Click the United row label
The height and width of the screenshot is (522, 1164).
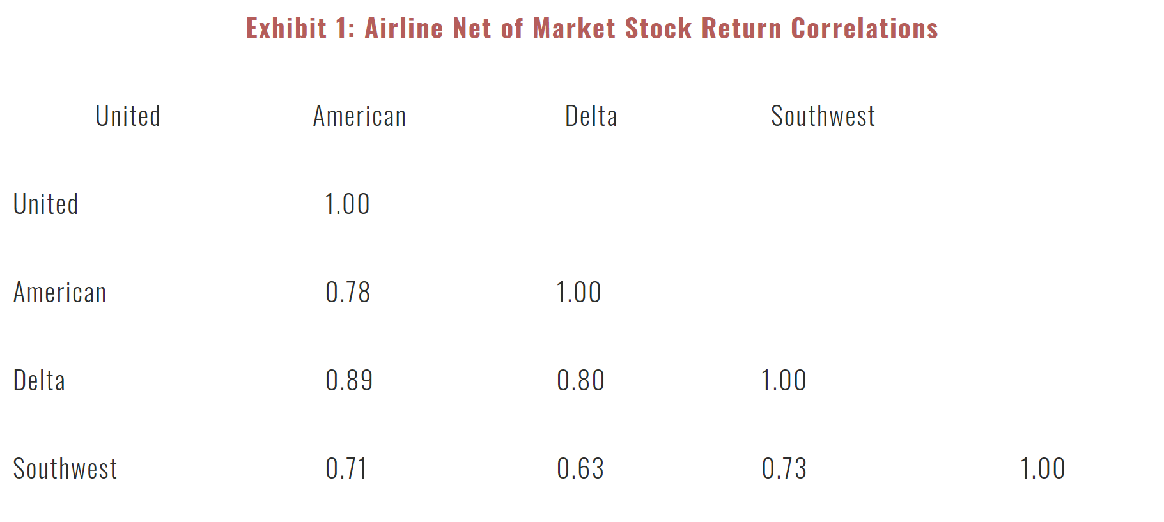point(45,204)
